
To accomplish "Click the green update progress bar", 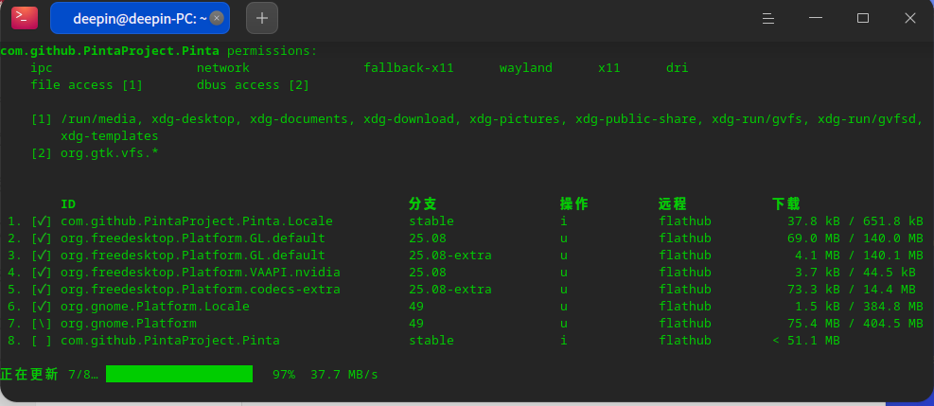I will [x=179, y=374].
